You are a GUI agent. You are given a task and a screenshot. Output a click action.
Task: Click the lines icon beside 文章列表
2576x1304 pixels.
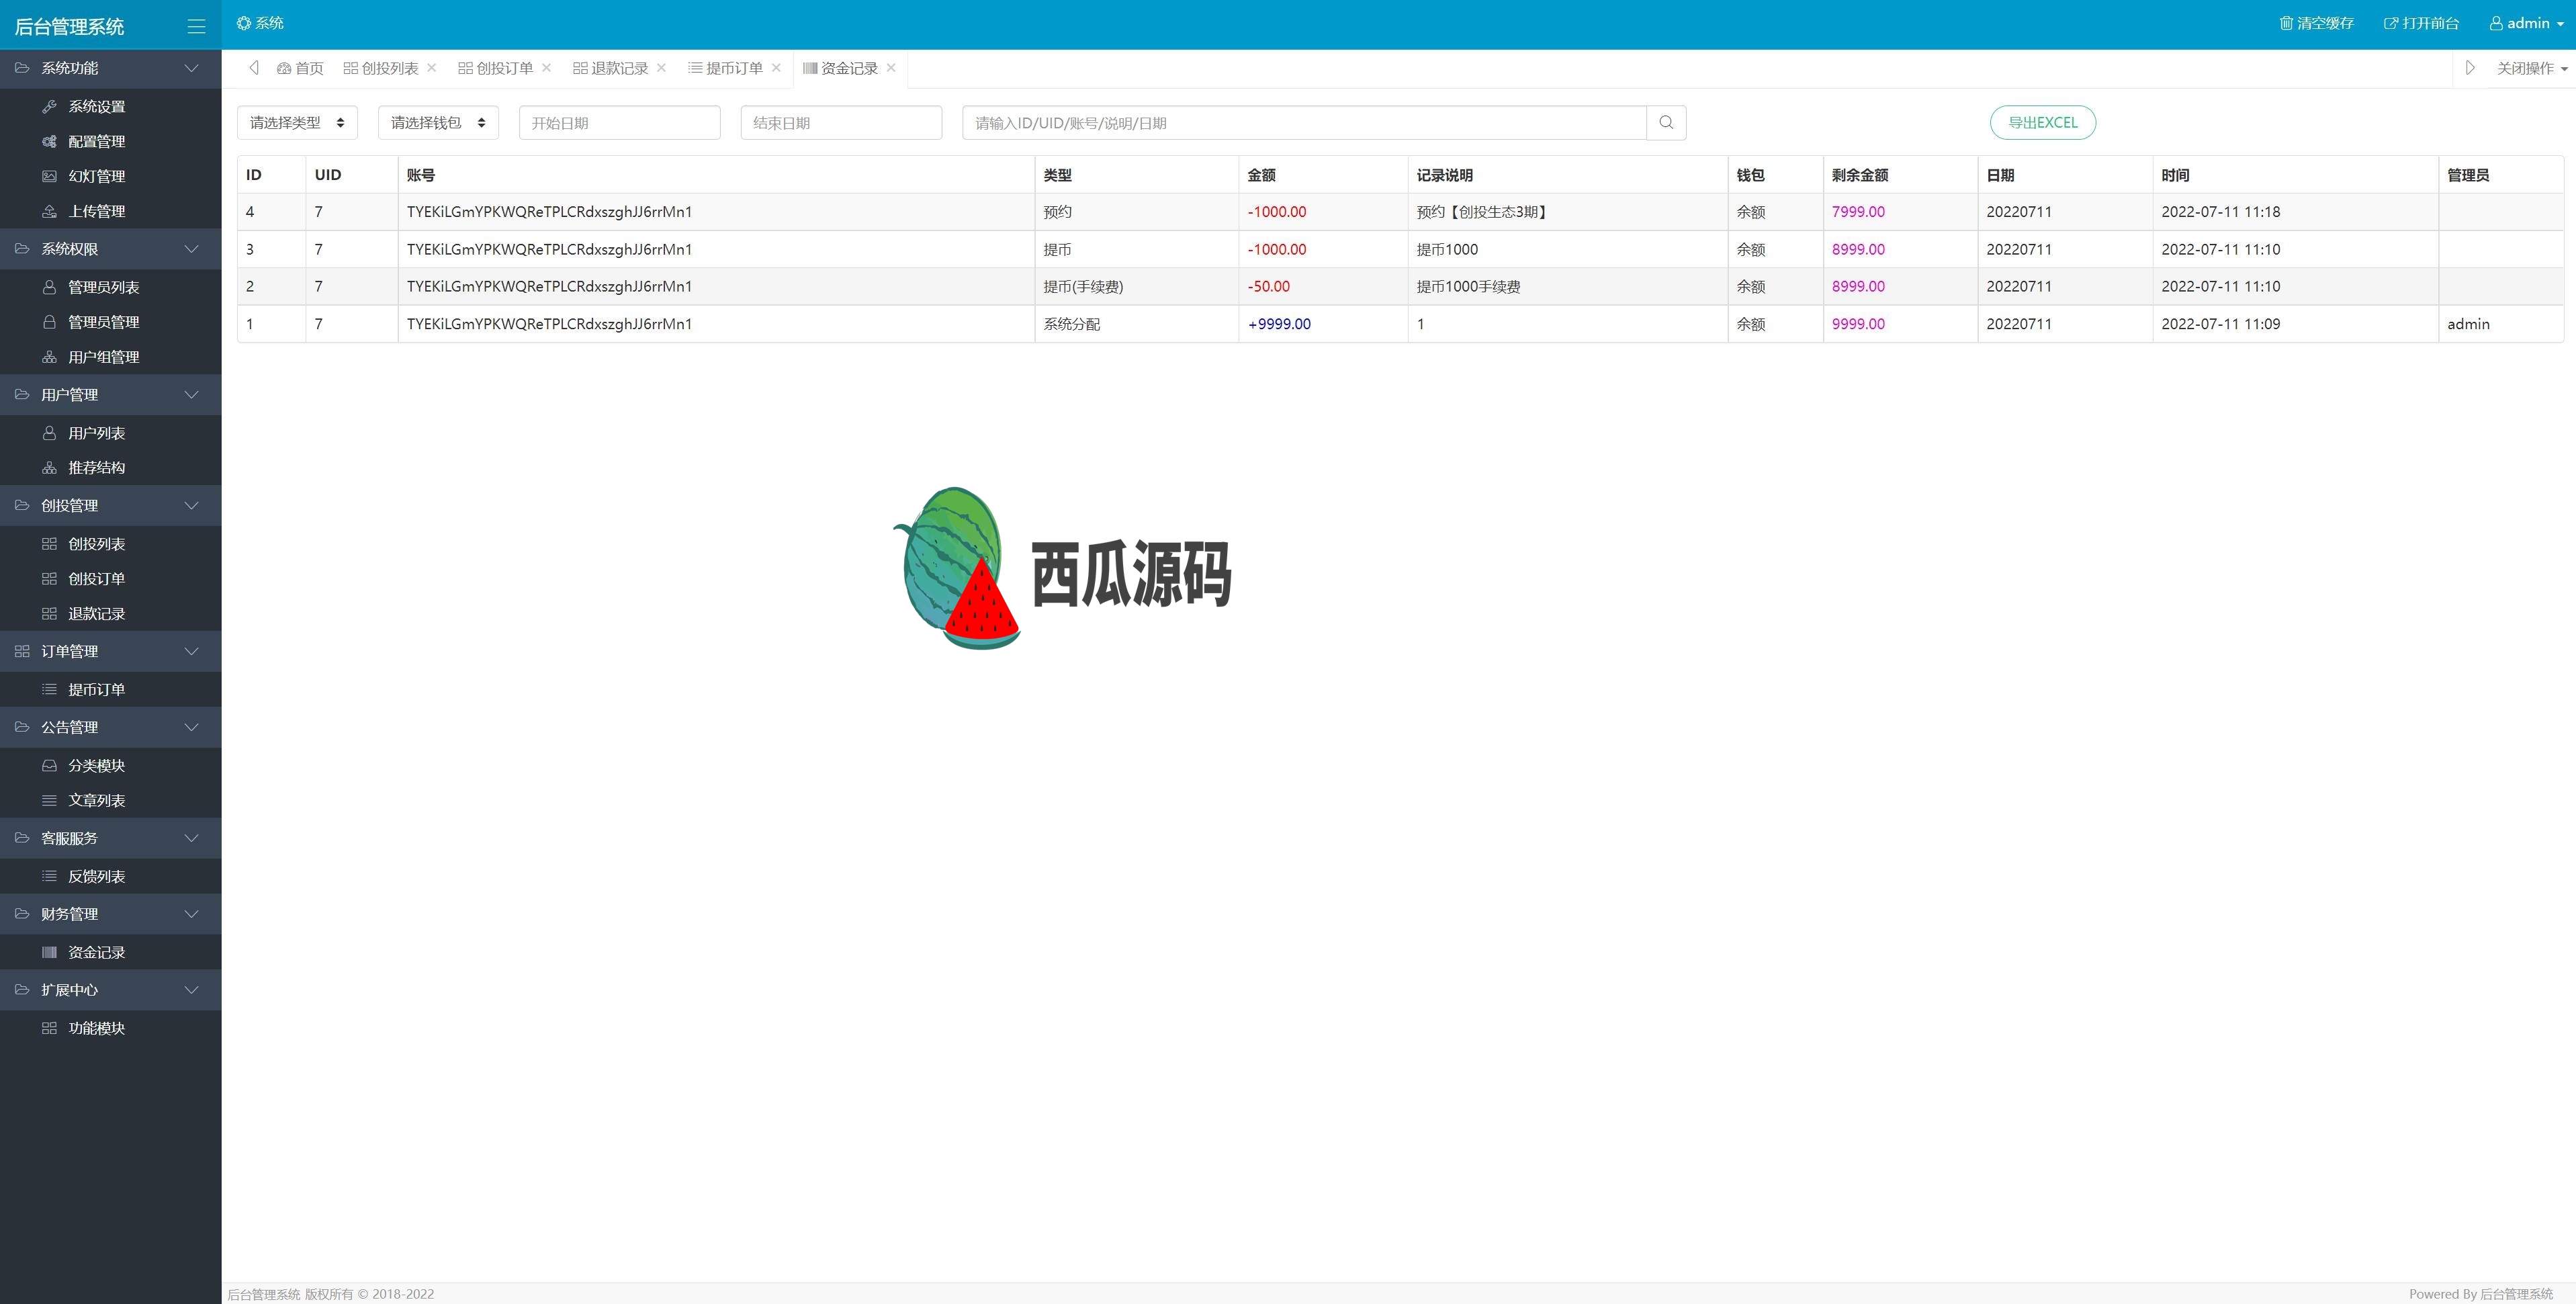49,801
